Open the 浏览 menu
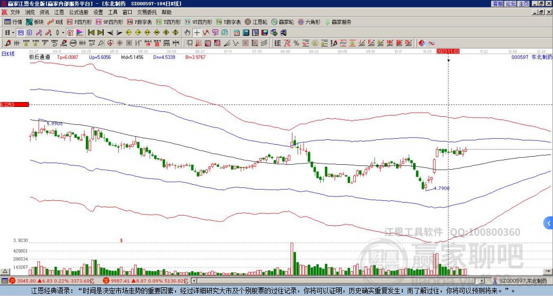Screen dimensions: 553x296 point(30,12)
